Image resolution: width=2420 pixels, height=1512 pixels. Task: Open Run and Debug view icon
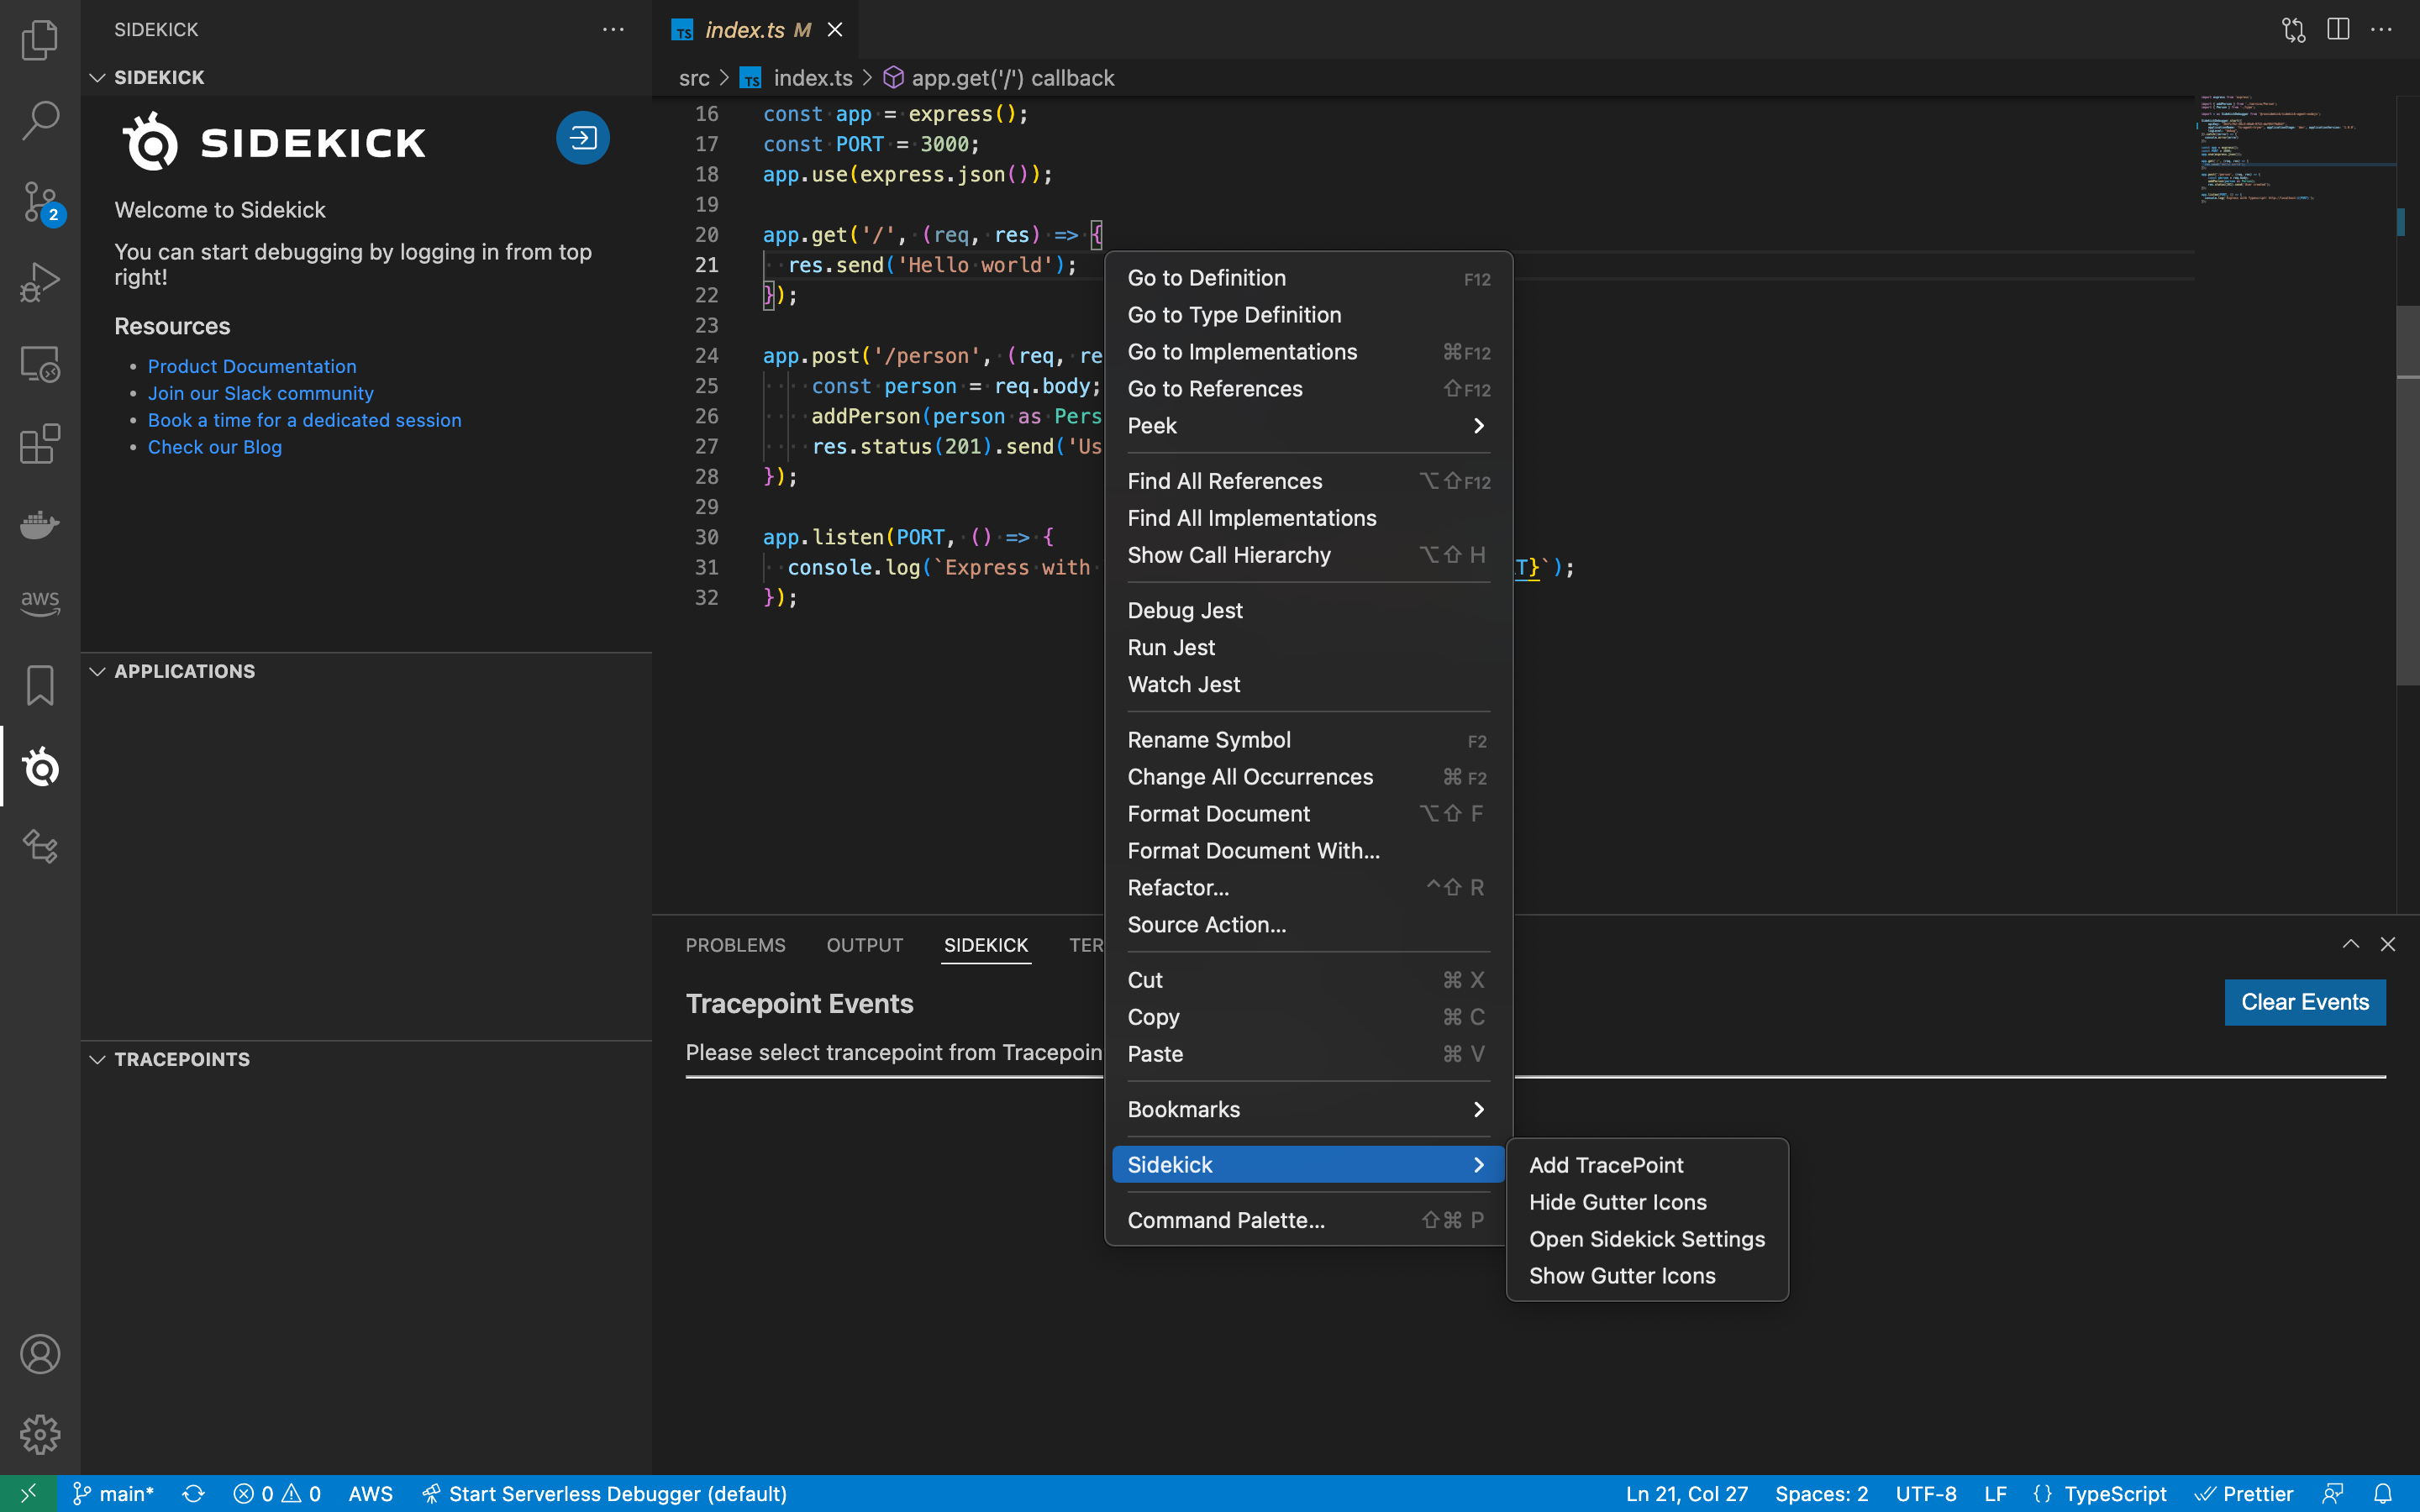click(40, 282)
